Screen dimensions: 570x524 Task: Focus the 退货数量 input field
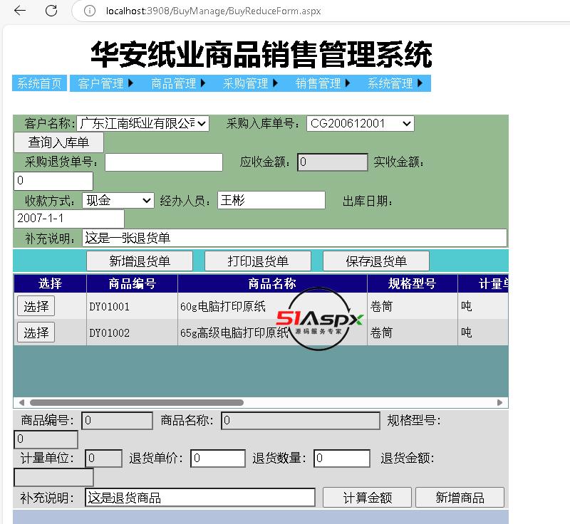pyautogui.click(x=340, y=459)
